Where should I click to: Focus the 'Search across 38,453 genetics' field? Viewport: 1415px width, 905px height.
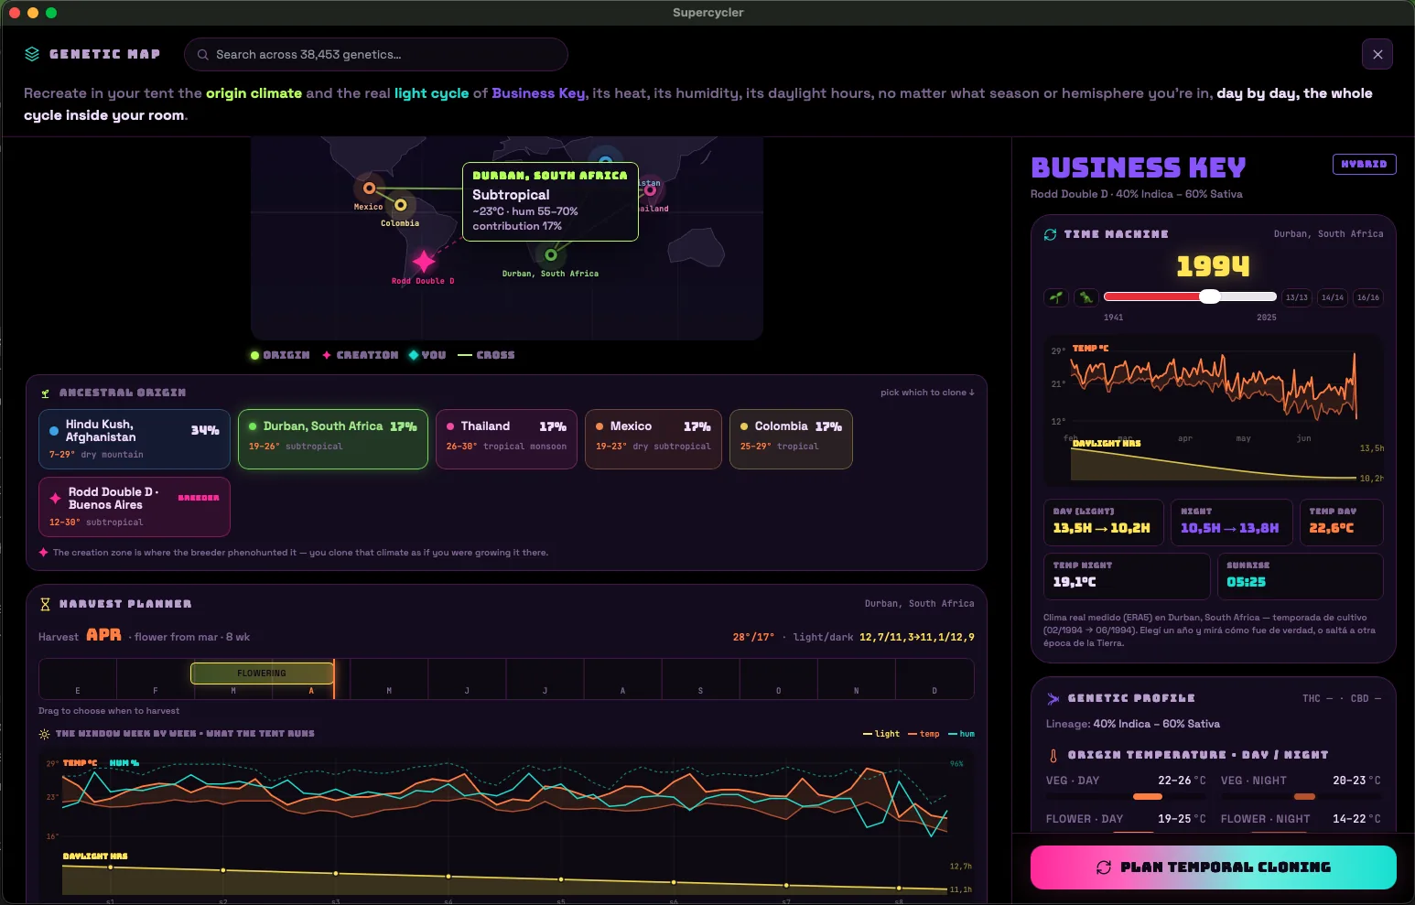pyautogui.click(x=376, y=54)
